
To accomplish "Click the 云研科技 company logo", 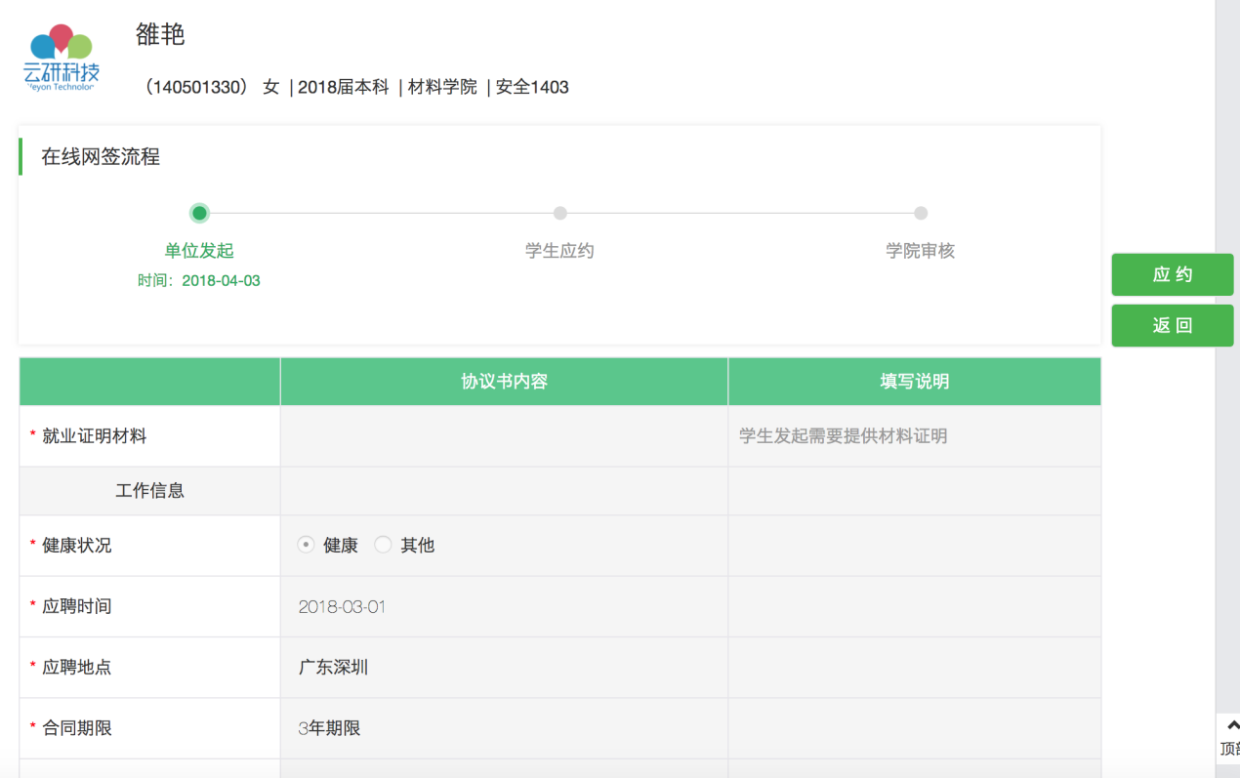I will point(62,58).
